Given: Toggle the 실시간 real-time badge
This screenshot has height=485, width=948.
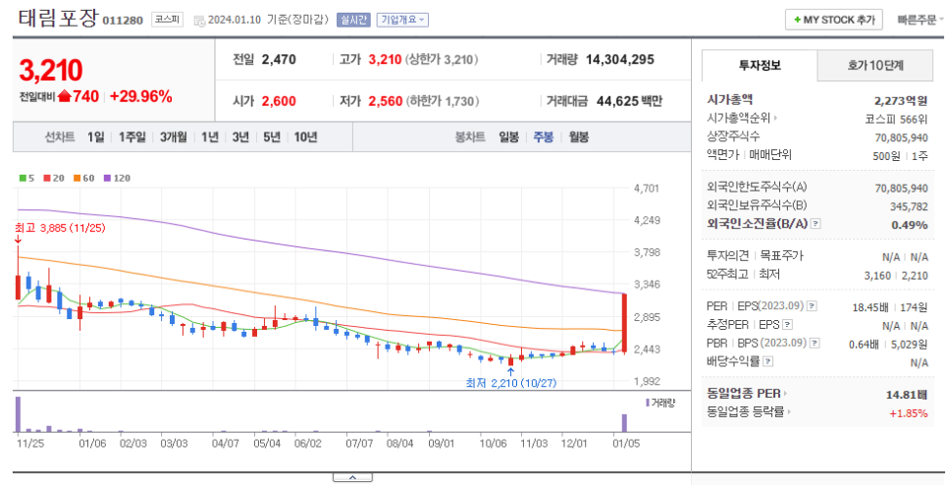Looking at the screenshot, I should pyautogui.click(x=353, y=20).
